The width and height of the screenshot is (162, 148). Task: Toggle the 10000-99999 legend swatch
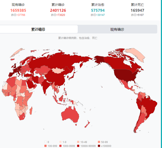point(78,146)
